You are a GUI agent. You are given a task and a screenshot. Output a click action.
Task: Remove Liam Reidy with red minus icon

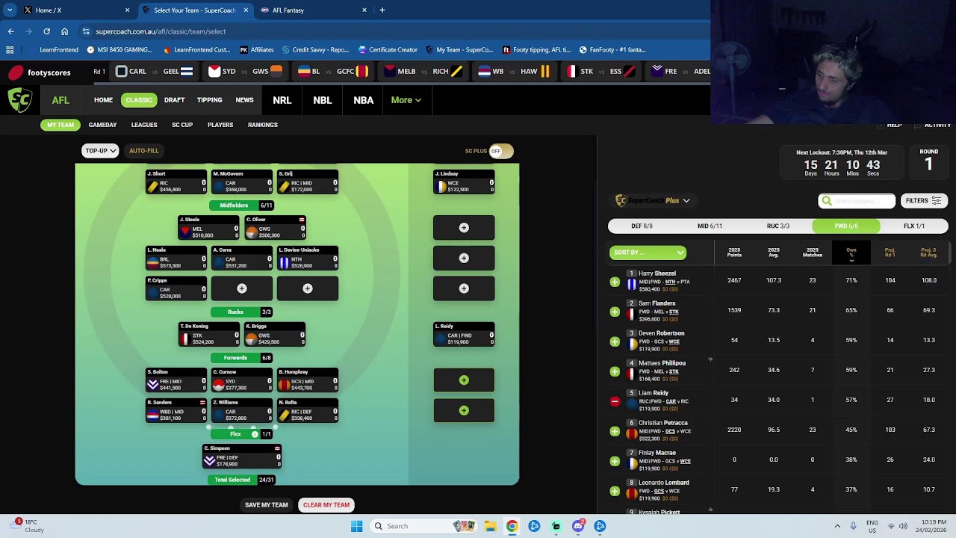coord(615,401)
